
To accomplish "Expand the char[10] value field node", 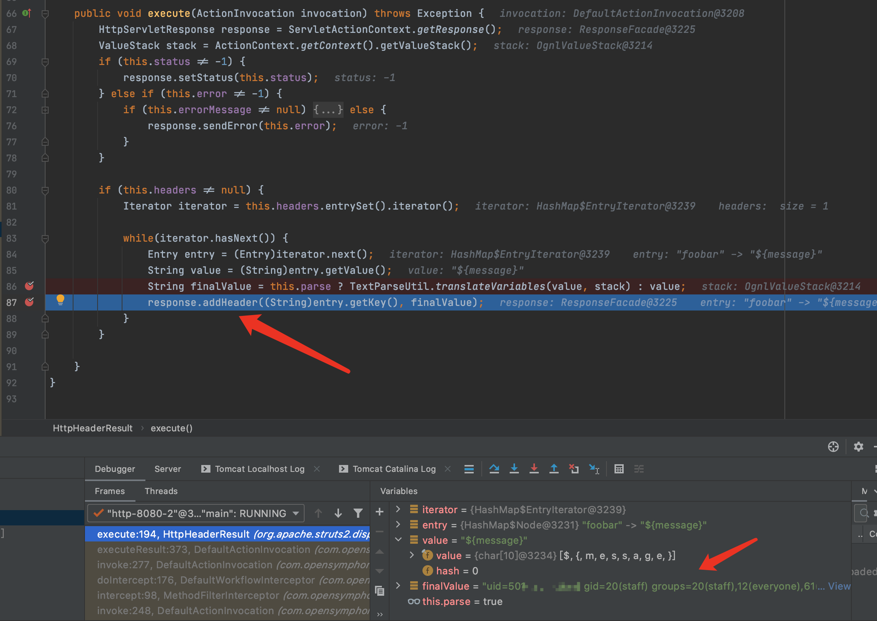I will point(412,555).
